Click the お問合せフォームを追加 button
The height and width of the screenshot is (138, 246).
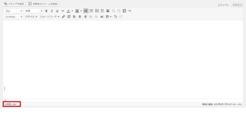tap(43, 4)
